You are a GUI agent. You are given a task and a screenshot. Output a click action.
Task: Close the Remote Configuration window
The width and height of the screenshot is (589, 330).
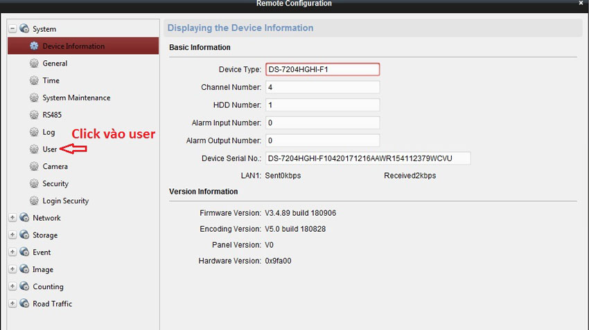[x=581, y=3]
